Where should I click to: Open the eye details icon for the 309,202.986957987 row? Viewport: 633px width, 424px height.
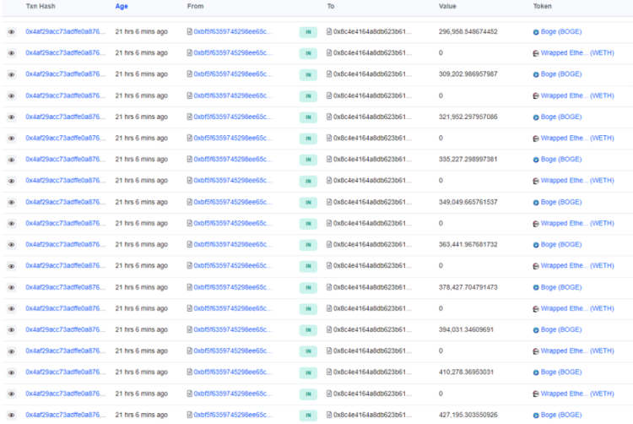click(x=11, y=74)
